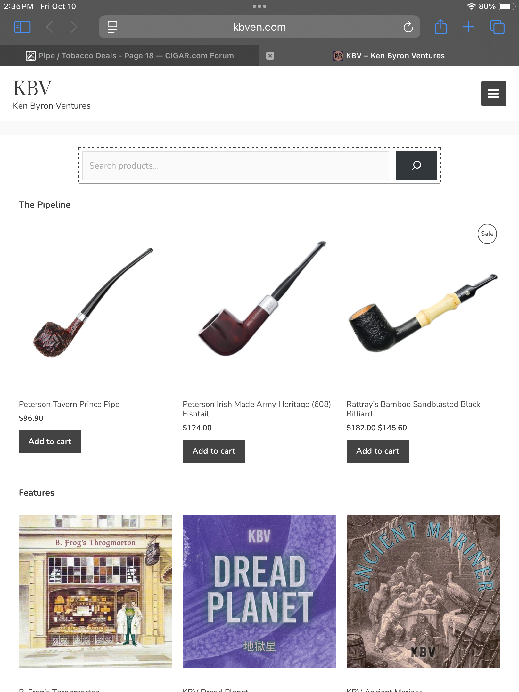Select the KBV – Ken Byron Ventures tab
Image resolution: width=519 pixels, height=692 pixels.
[x=389, y=56]
